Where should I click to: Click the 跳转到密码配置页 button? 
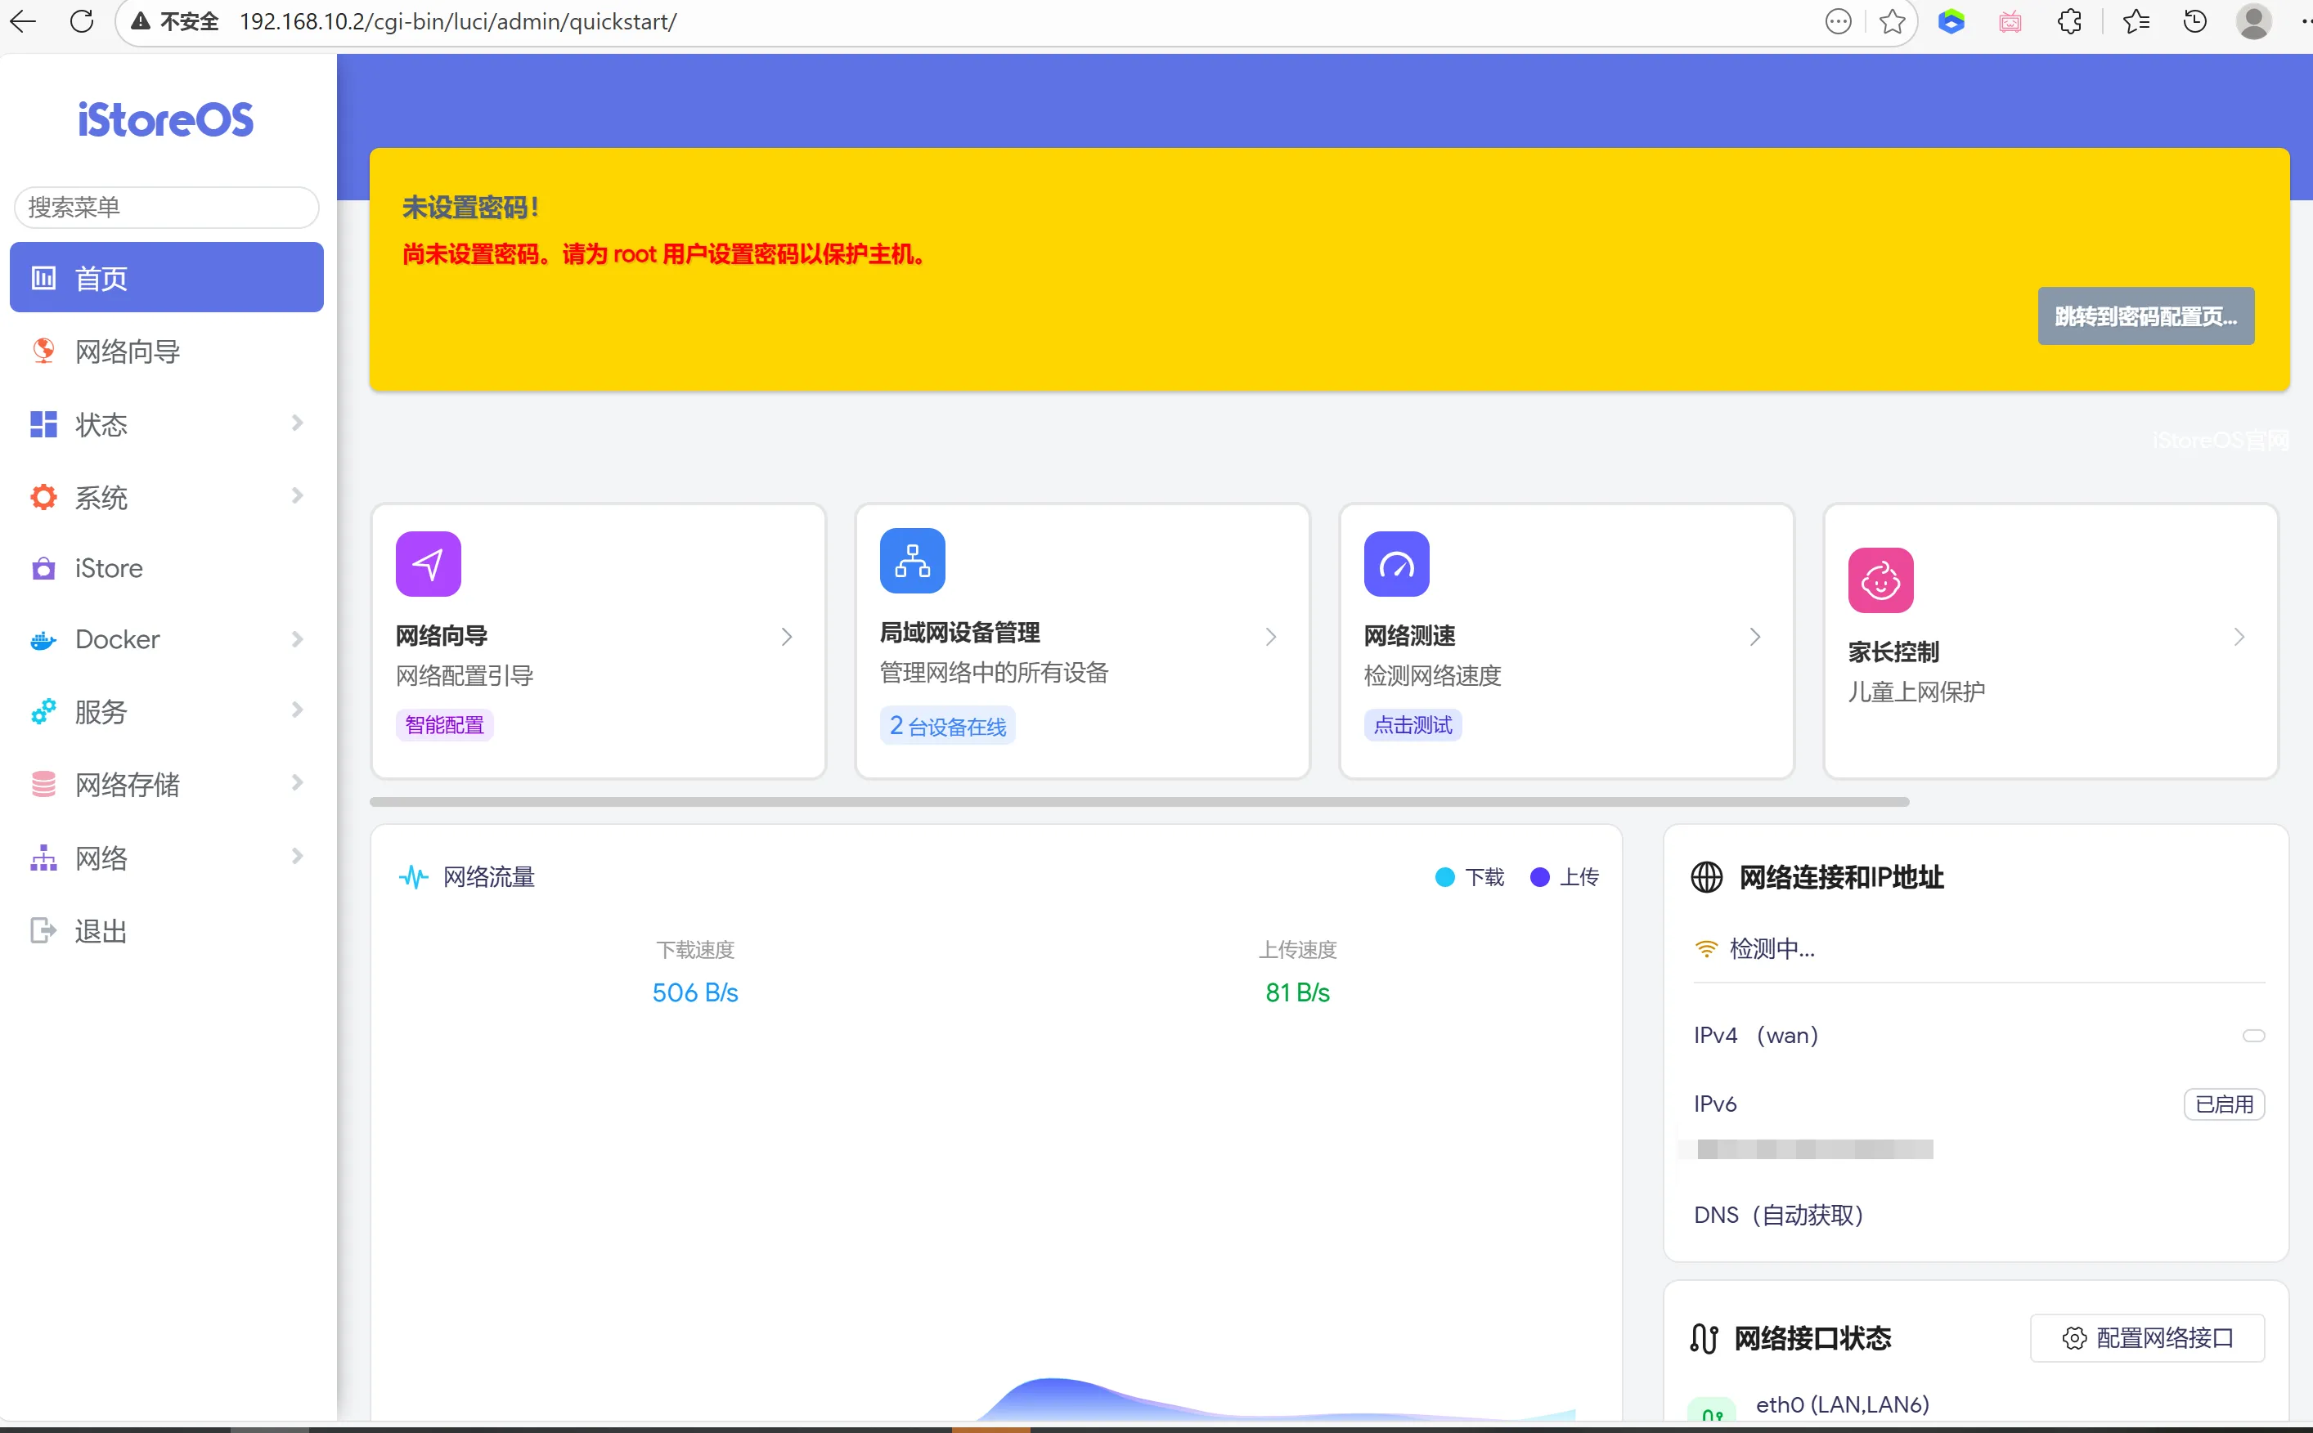(x=2145, y=316)
